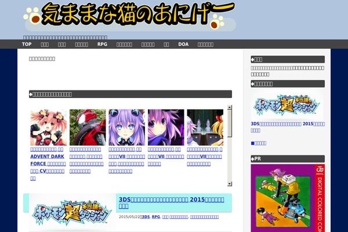348x232 pixels.
Task: Open the TOP navigation item
Action: [27, 44]
